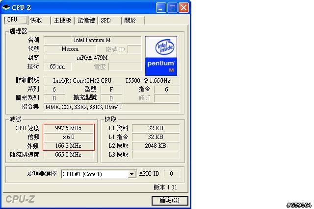314x209 pixels.
Task: Click the 擴充型號 value 0
Action: tap(111, 98)
